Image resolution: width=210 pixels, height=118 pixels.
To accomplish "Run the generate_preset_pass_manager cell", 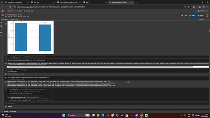I will tap(6, 78).
